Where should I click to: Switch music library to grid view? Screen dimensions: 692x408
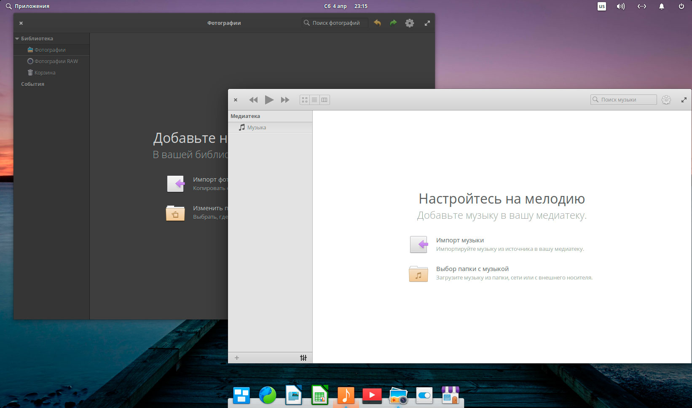pos(305,100)
